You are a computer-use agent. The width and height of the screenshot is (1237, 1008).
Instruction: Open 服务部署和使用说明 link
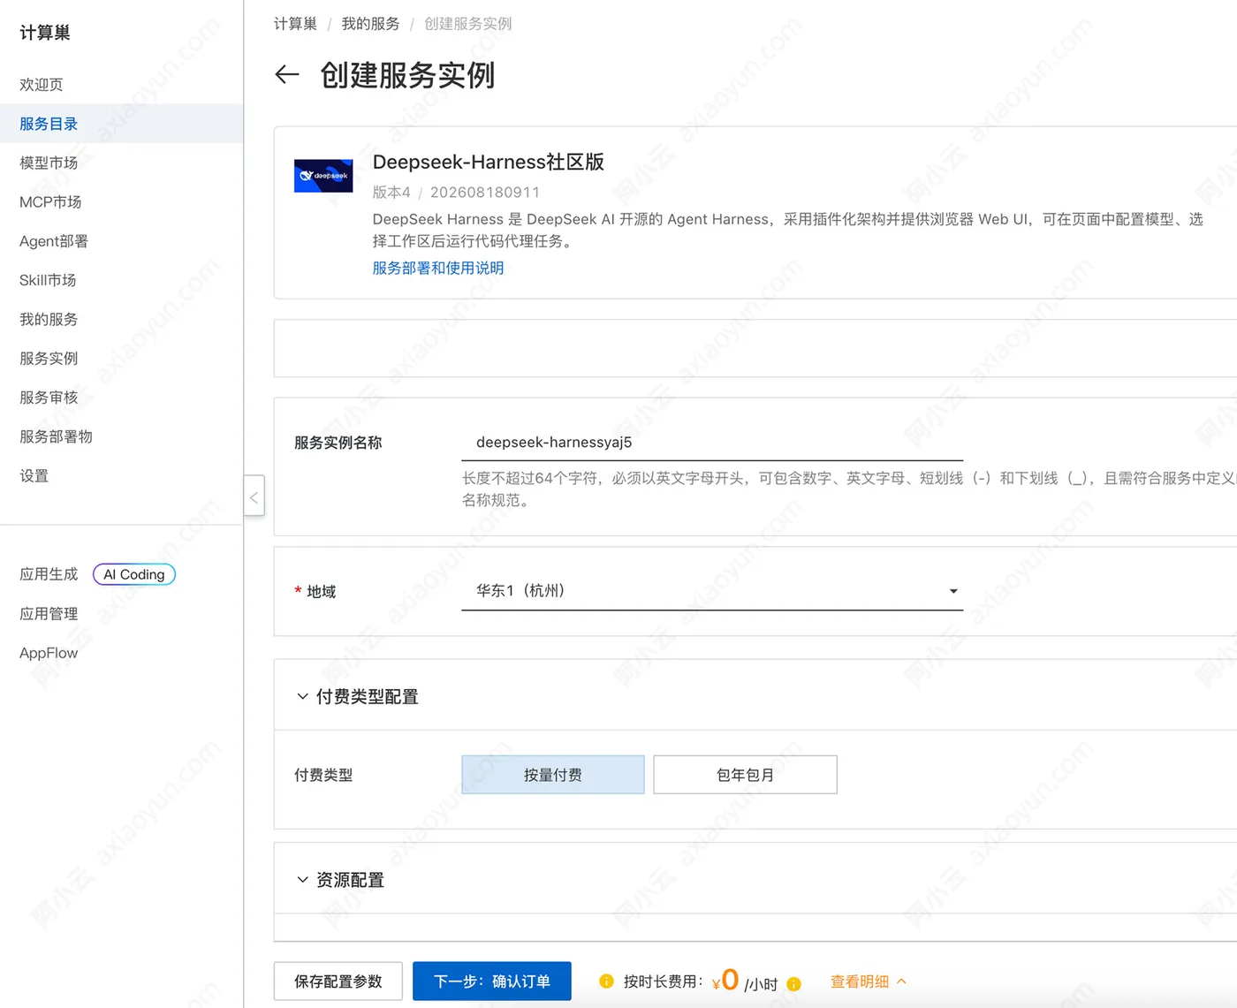coord(438,268)
